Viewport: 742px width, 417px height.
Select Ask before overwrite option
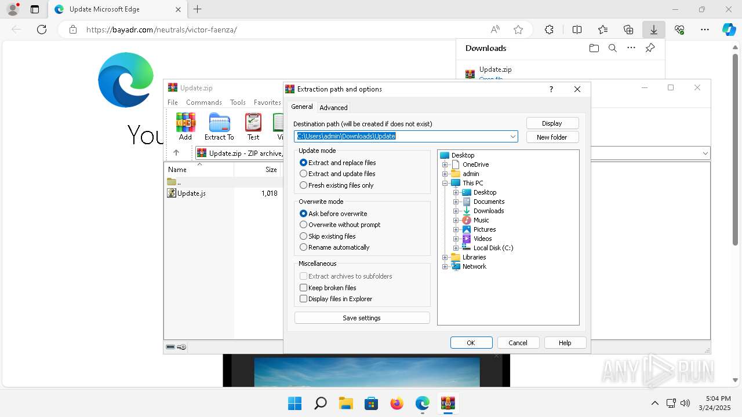point(333,214)
